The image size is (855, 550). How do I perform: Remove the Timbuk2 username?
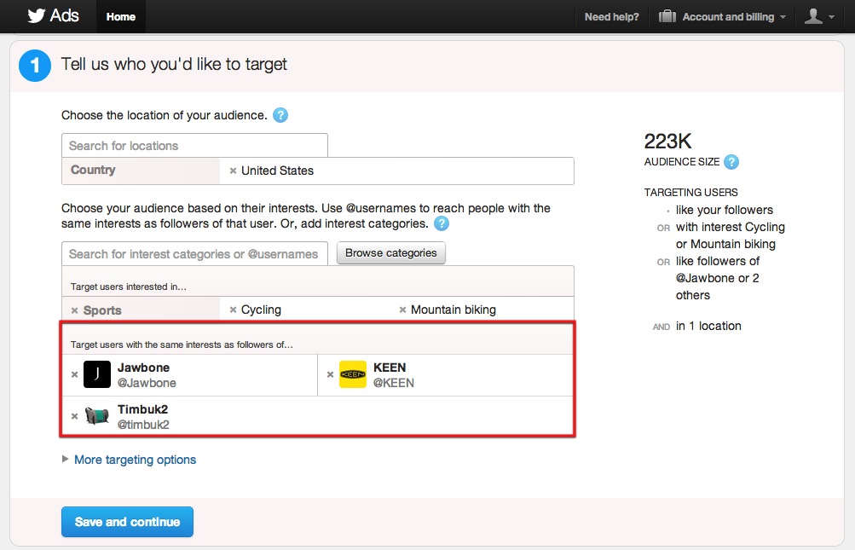75,416
